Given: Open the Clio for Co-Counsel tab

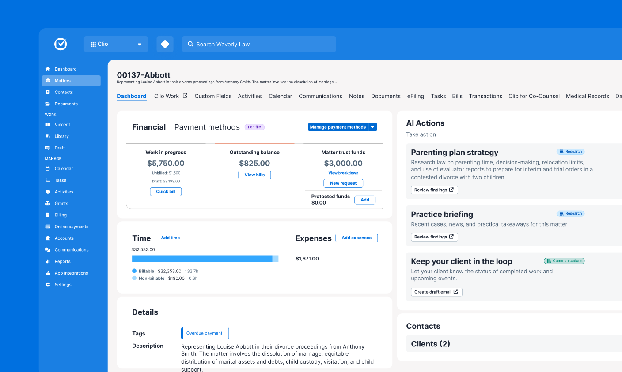Looking at the screenshot, I should [534, 96].
